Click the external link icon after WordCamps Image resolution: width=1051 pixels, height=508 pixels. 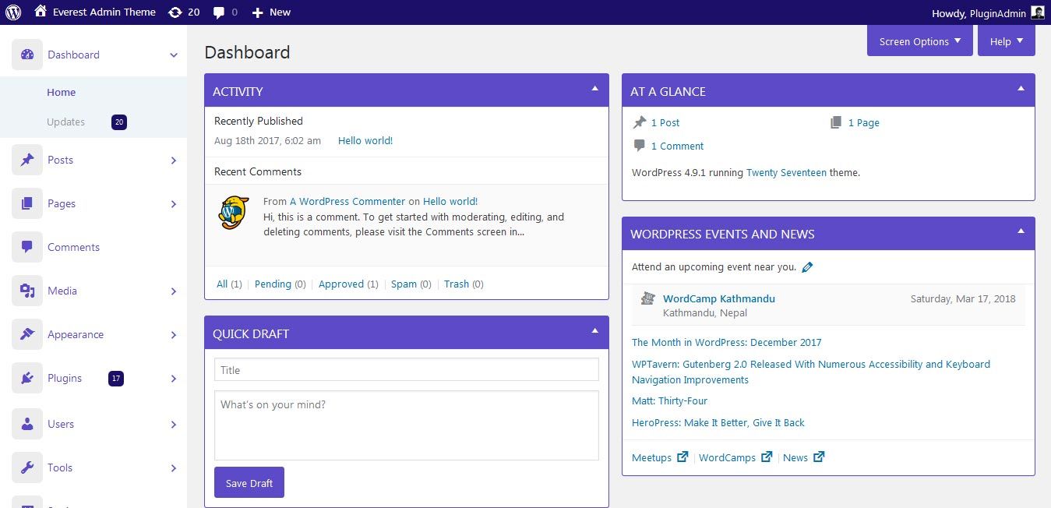767,457
